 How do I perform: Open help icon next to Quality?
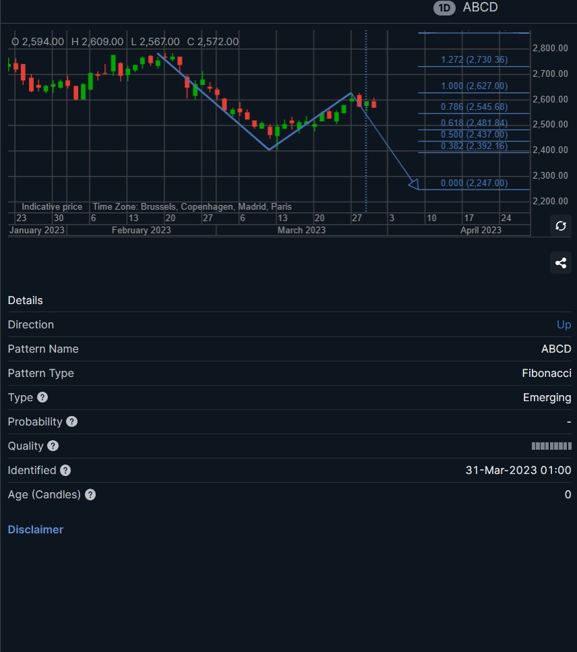coord(53,446)
